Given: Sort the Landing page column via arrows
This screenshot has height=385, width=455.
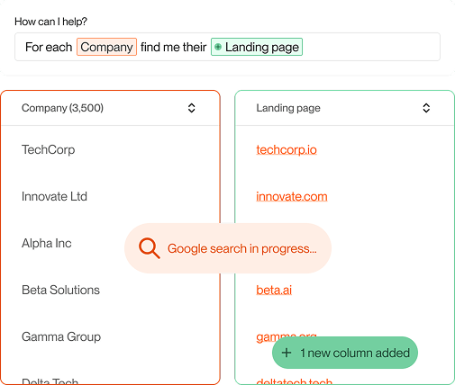Looking at the screenshot, I should coord(426,108).
